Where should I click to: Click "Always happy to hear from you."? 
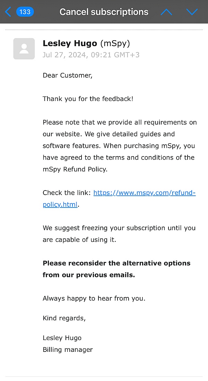tap(94, 298)
